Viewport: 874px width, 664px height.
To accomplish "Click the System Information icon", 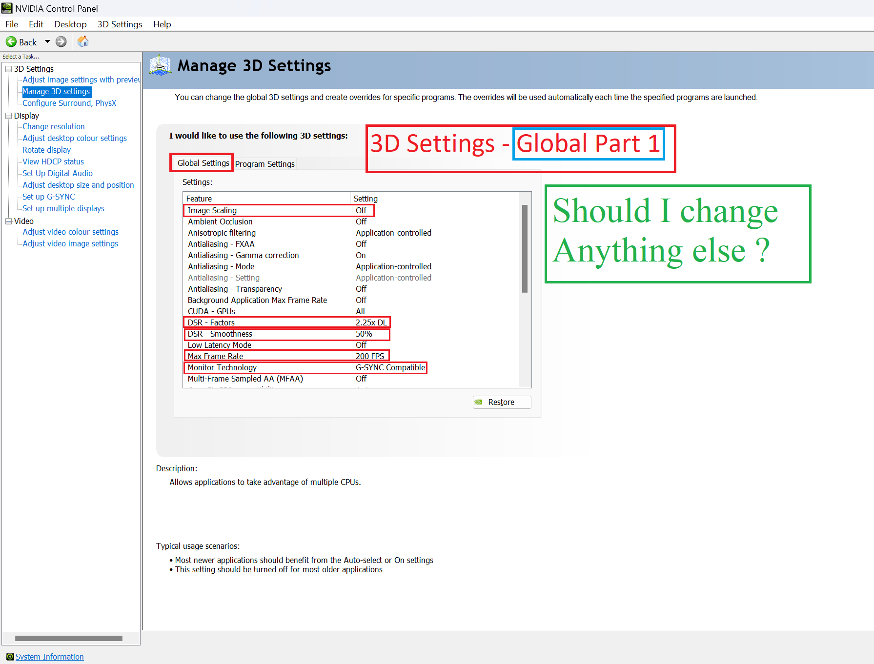I will 10,657.
